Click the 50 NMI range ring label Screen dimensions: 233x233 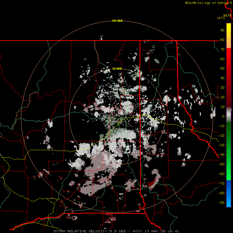(x=117, y=69)
